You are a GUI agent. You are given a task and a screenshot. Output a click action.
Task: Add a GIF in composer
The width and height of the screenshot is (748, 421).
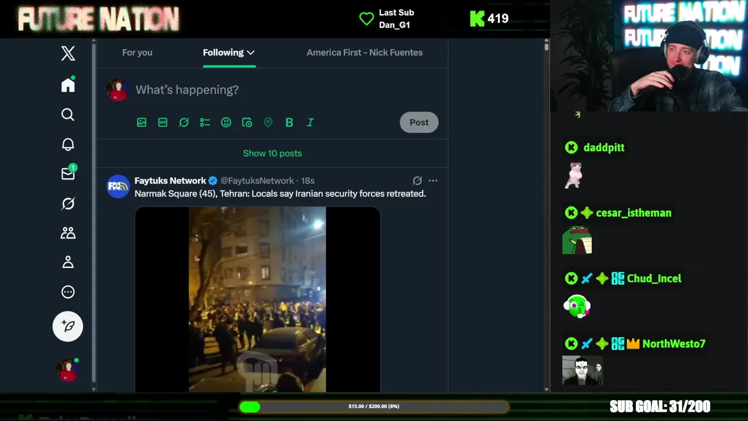coord(162,122)
